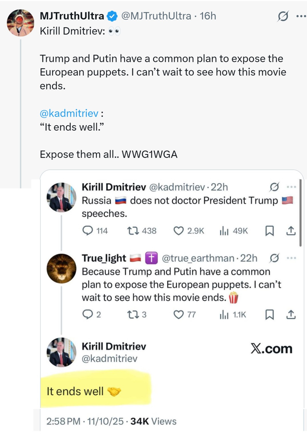Like True_light's reply with 77 likes
The image size is (307, 439).
click(x=178, y=314)
